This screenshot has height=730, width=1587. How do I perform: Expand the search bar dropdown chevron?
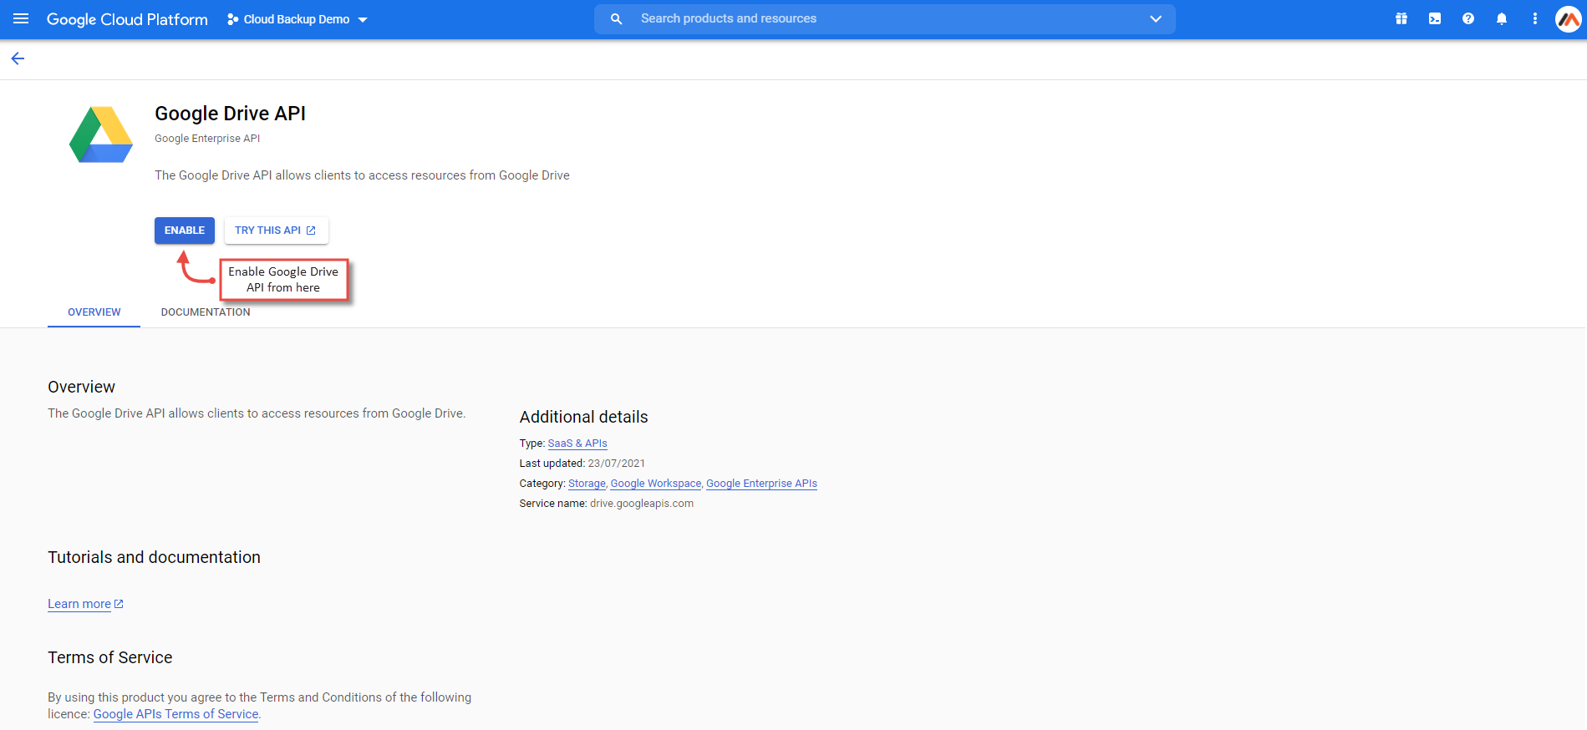pyautogui.click(x=1156, y=18)
